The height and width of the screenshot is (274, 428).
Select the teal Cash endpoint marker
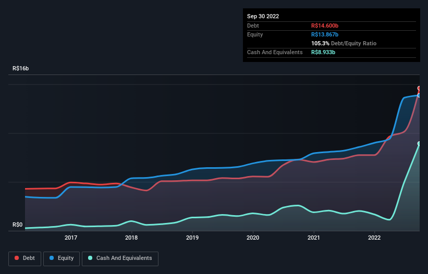419,143
